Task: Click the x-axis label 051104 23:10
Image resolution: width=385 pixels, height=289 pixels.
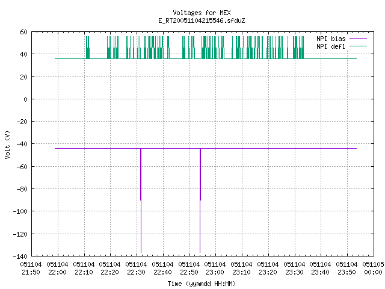Action: click(242, 269)
